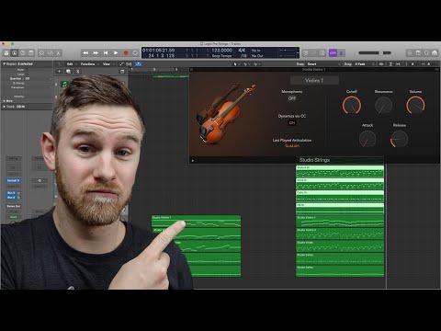Click Violins 1 instrument name field
The height and width of the screenshot is (331, 441).
314,80
